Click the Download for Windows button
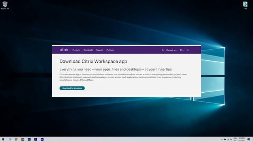The image size is (253, 142). [x=72, y=88]
